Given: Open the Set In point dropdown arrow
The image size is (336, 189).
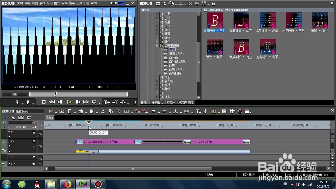Looking at the screenshot, I should pos(22,104).
